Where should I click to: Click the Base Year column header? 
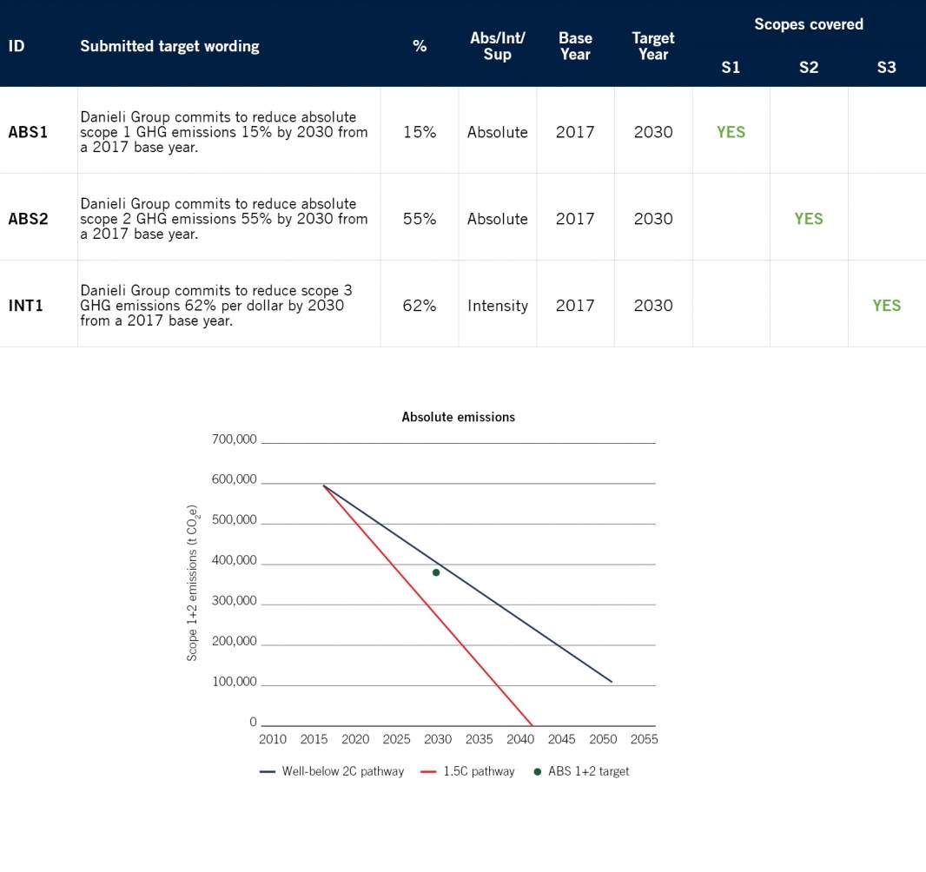(x=575, y=46)
